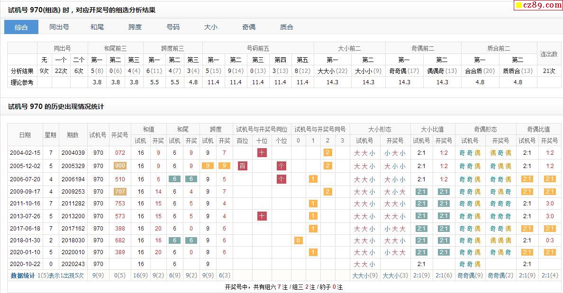The width and height of the screenshot is (563, 293).
Task: Click the red 十 badge in the 2004-02-15 row
Action: [262, 152]
